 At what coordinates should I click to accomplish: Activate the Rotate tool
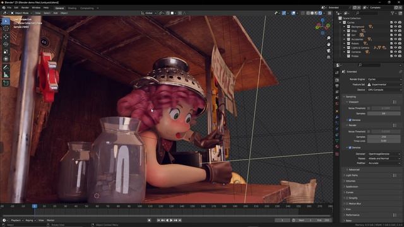pos(6,44)
